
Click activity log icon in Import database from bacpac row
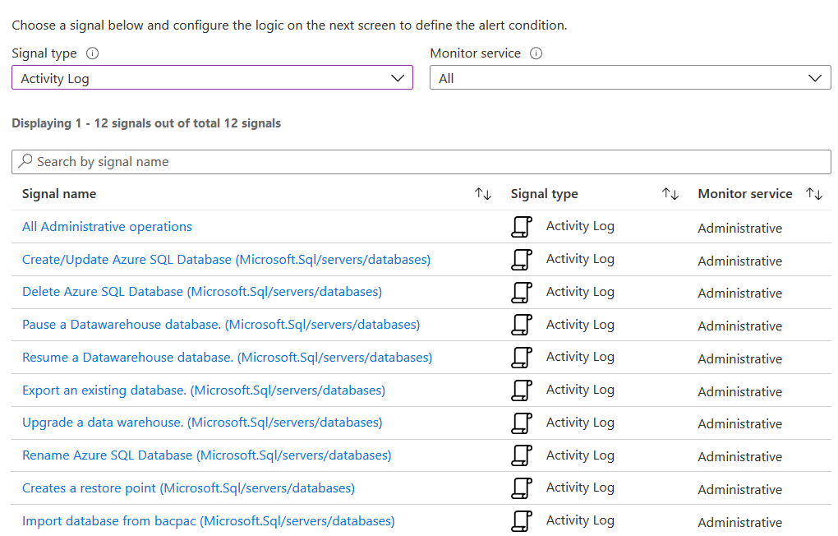tap(521, 520)
